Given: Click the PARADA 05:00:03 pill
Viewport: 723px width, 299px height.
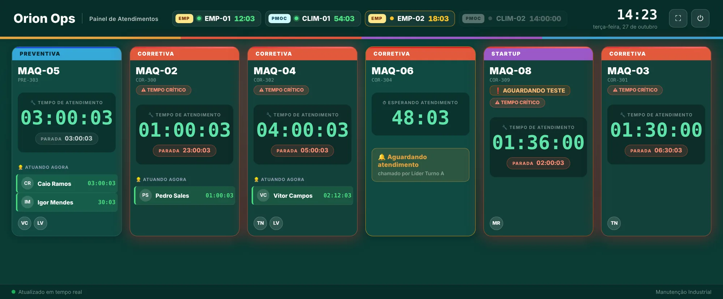Looking at the screenshot, I should [x=302, y=150].
